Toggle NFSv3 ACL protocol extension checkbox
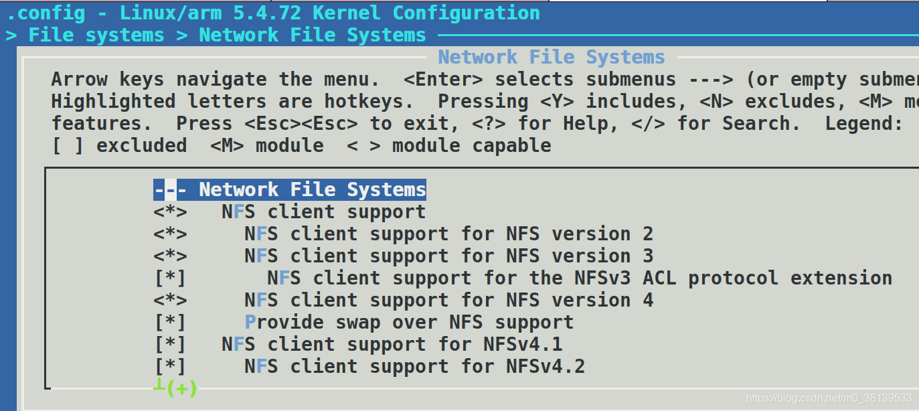 click(170, 278)
